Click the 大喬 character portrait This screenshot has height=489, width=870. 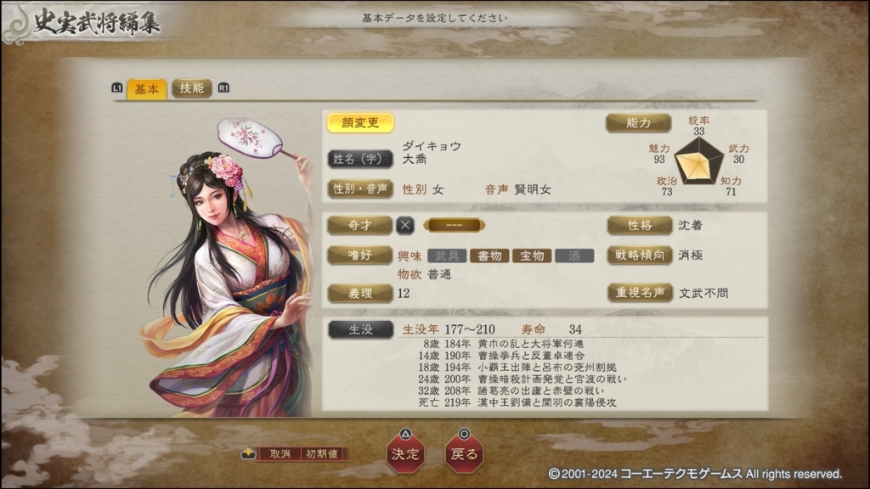point(231,266)
